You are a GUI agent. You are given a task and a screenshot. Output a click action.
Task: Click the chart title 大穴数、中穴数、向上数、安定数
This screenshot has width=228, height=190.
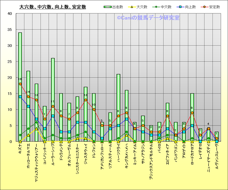pyautogui.click(x=53, y=7)
